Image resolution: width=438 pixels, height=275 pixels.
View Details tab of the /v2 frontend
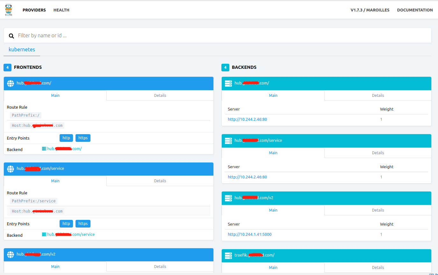pyautogui.click(x=160, y=267)
